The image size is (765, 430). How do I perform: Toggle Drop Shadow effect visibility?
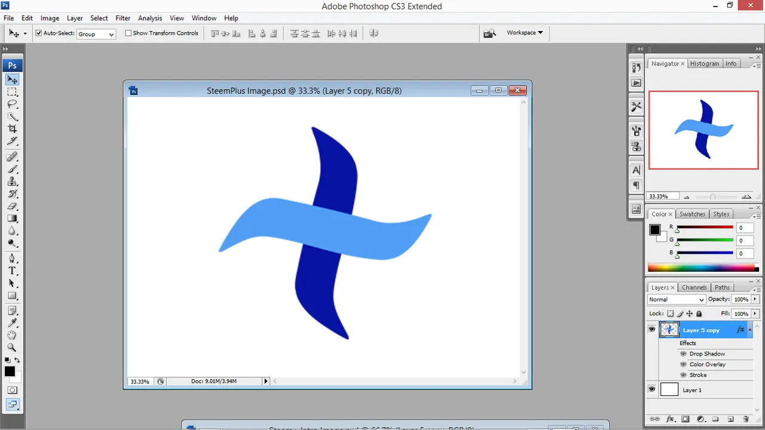click(x=684, y=354)
